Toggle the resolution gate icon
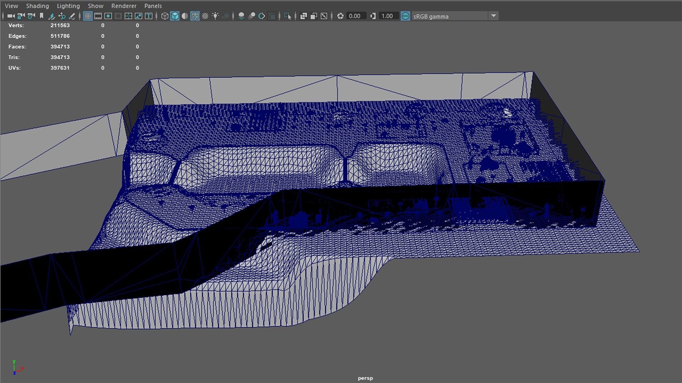The width and height of the screenshot is (682, 383). [108, 16]
